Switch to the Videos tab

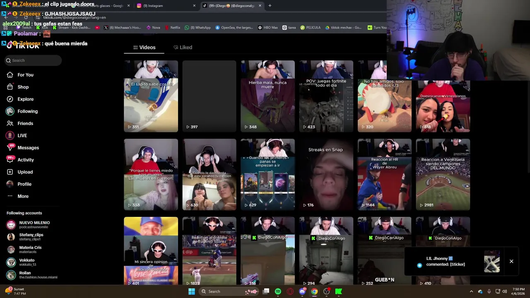click(x=144, y=48)
